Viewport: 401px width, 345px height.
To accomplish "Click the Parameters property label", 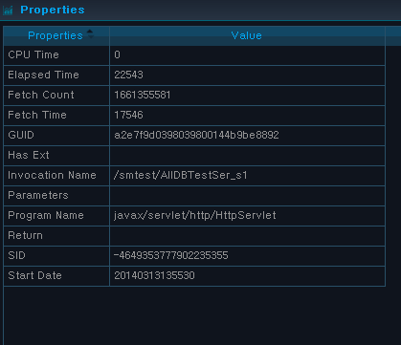I will [x=38, y=195].
